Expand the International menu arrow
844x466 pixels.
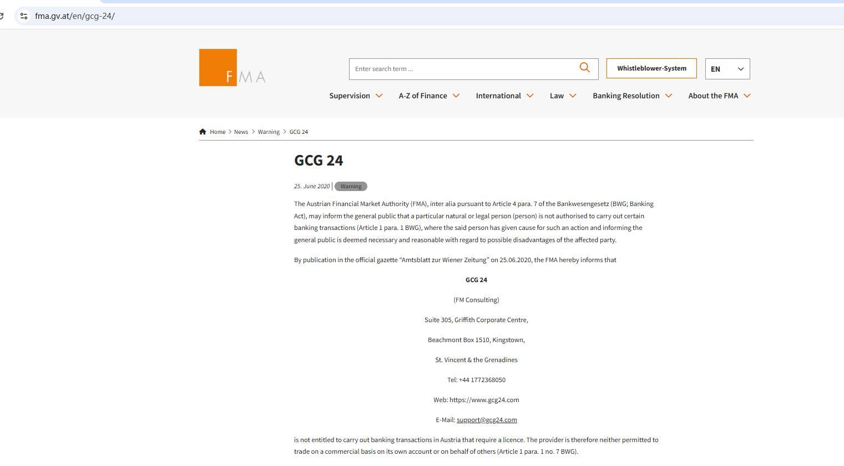[530, 96]
